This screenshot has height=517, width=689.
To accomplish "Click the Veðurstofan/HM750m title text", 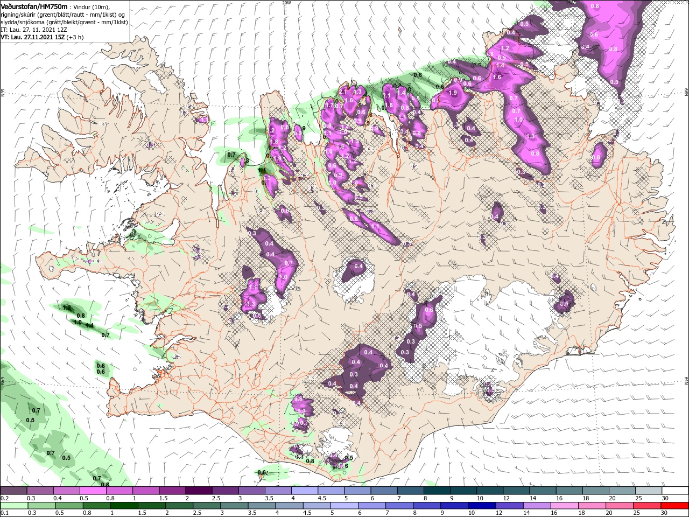I will (34, 6).
